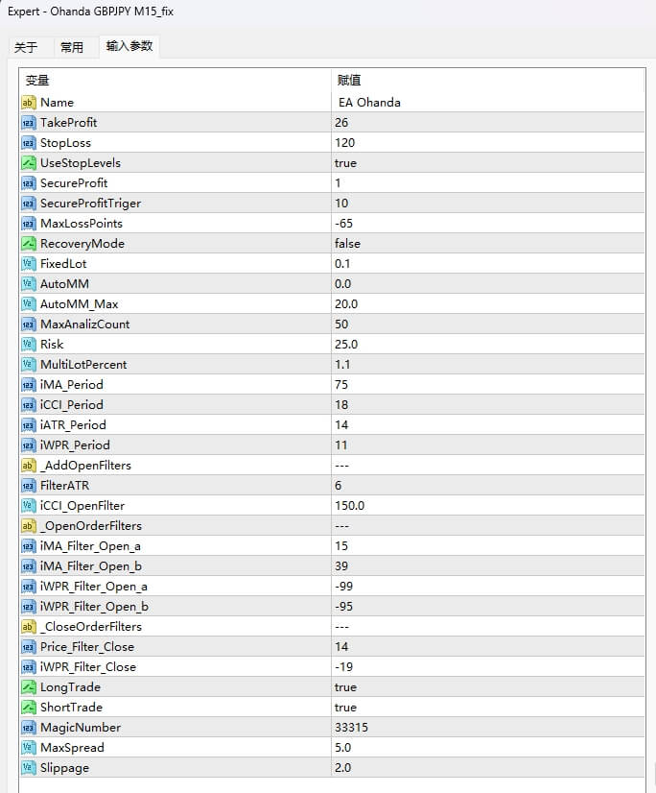Toggle the UseStopLevels true value

(x=346, y=163)
